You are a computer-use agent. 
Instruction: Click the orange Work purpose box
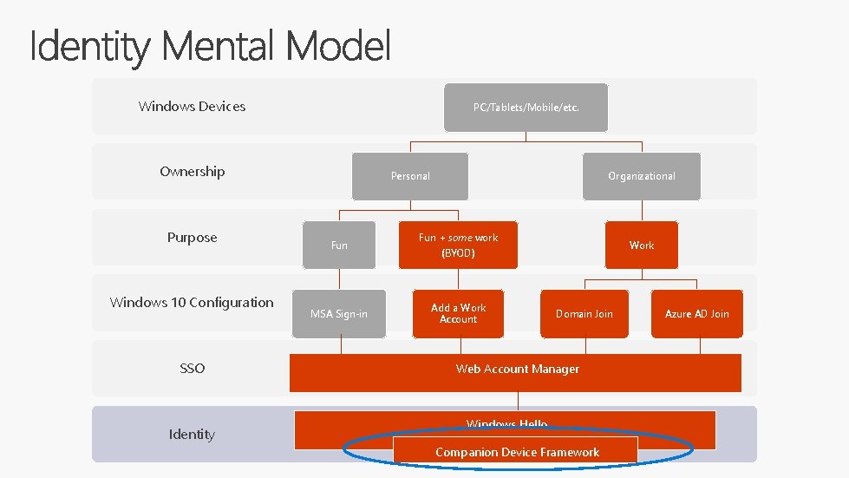(642, 245)
